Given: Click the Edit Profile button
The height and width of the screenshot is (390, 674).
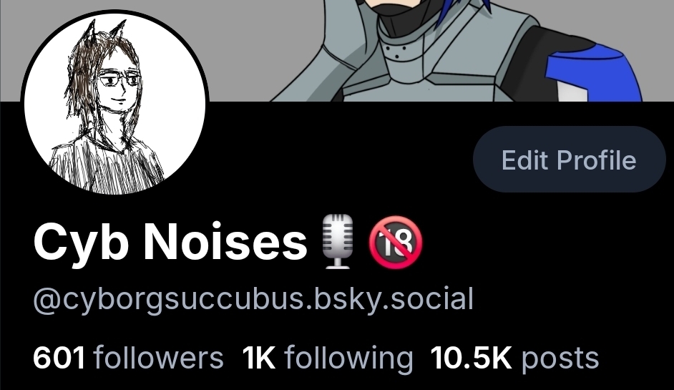Looking at the screenshot, I should [x=569, y=160].
